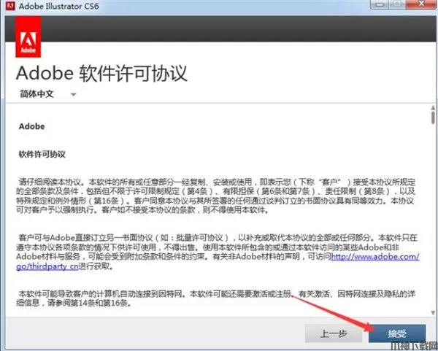Click the 'Adobe 软件许可协议' heading
The image size is (438, 351).
point(101,74)
